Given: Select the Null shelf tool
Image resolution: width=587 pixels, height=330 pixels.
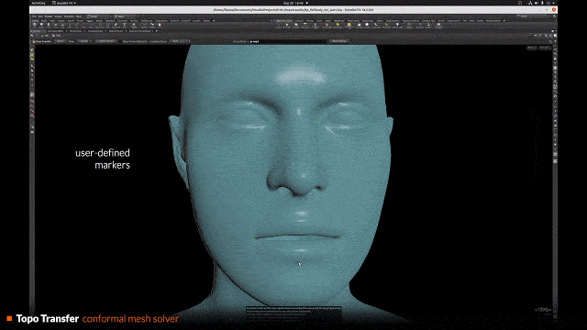Looking at the screenshot, I should 70,25.
